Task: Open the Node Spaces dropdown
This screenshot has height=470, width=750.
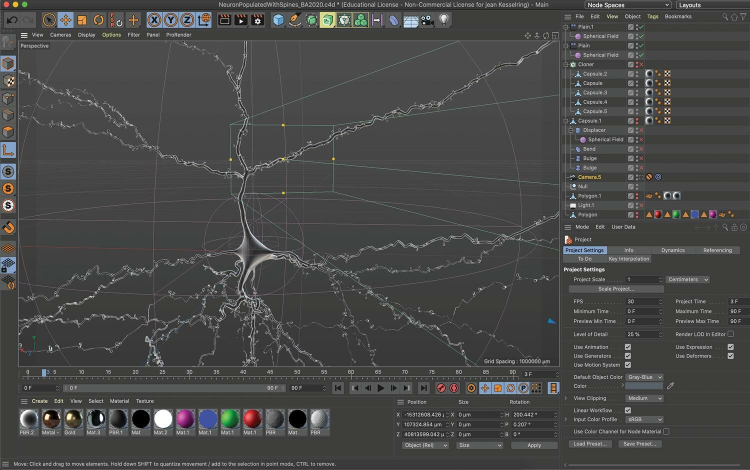Action: tap(627, 5)
